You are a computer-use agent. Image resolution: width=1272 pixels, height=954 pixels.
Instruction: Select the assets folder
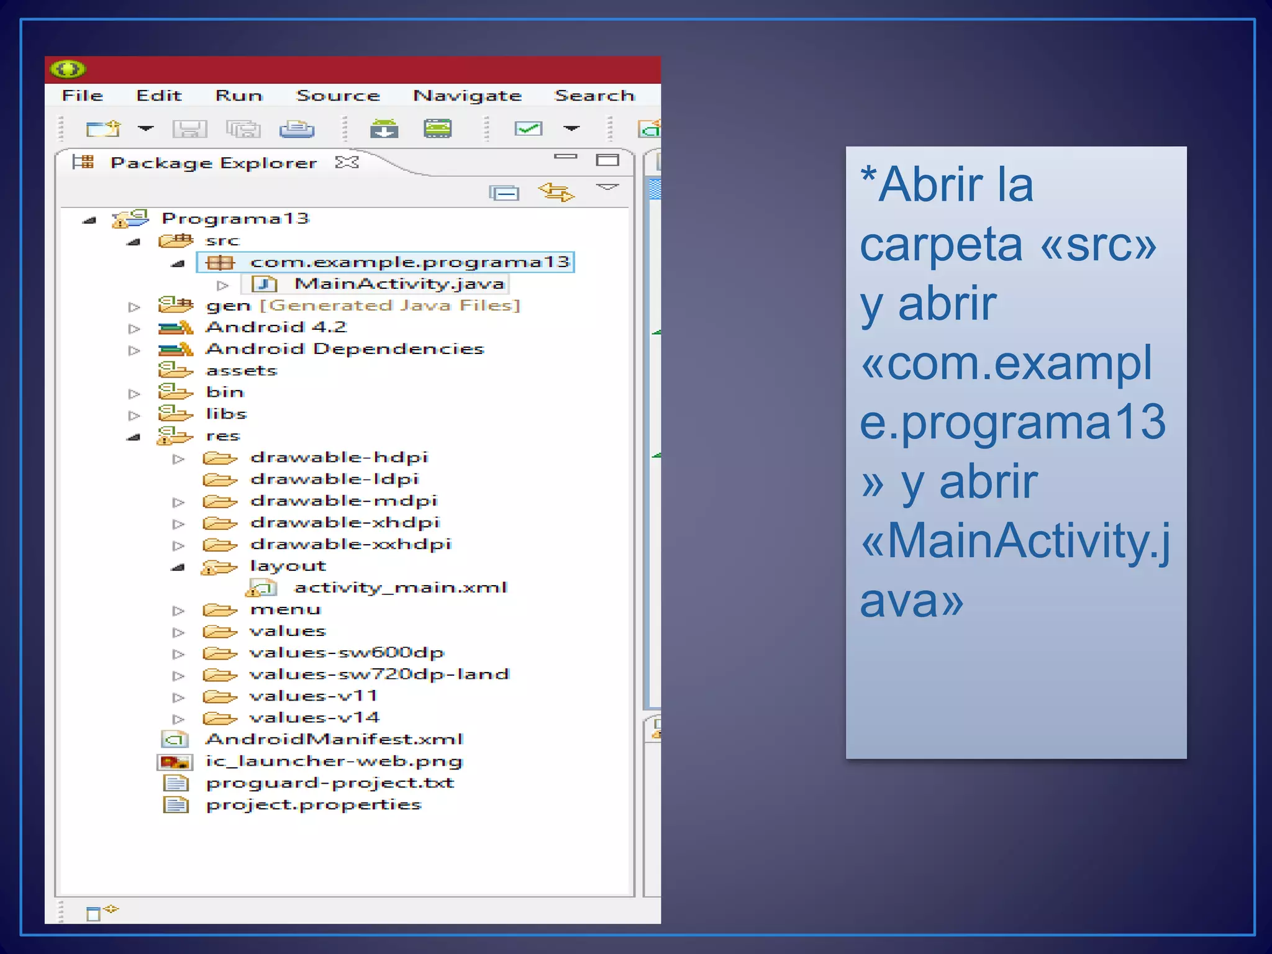(x=242, y=371)
